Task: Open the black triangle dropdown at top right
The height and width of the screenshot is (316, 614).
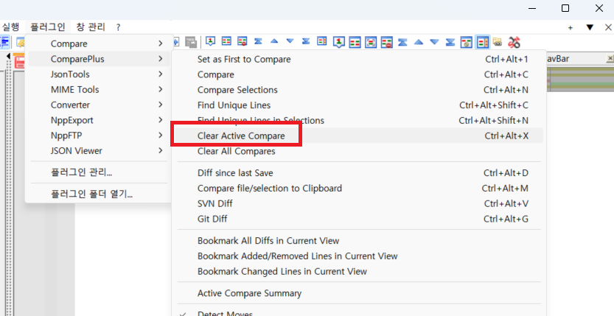Action: (x=589, y=27)
